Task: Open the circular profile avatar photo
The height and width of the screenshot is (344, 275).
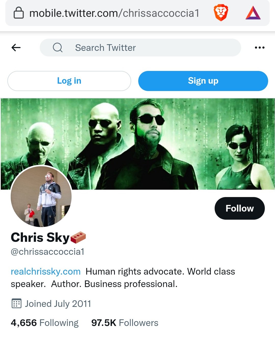Action: pyautogui.click(x=41, y=196)
